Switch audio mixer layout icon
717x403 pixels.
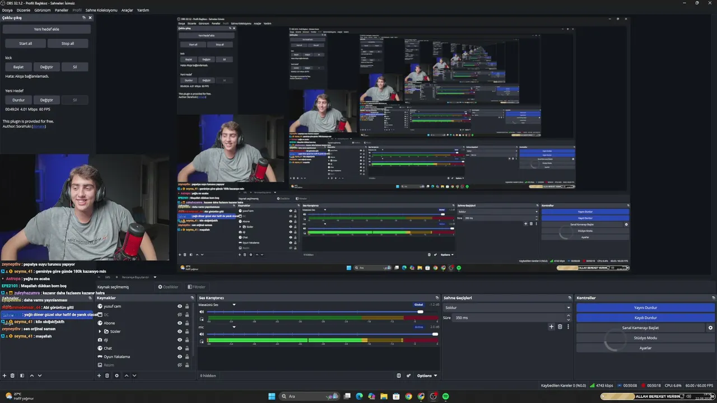tap(399, 376)
